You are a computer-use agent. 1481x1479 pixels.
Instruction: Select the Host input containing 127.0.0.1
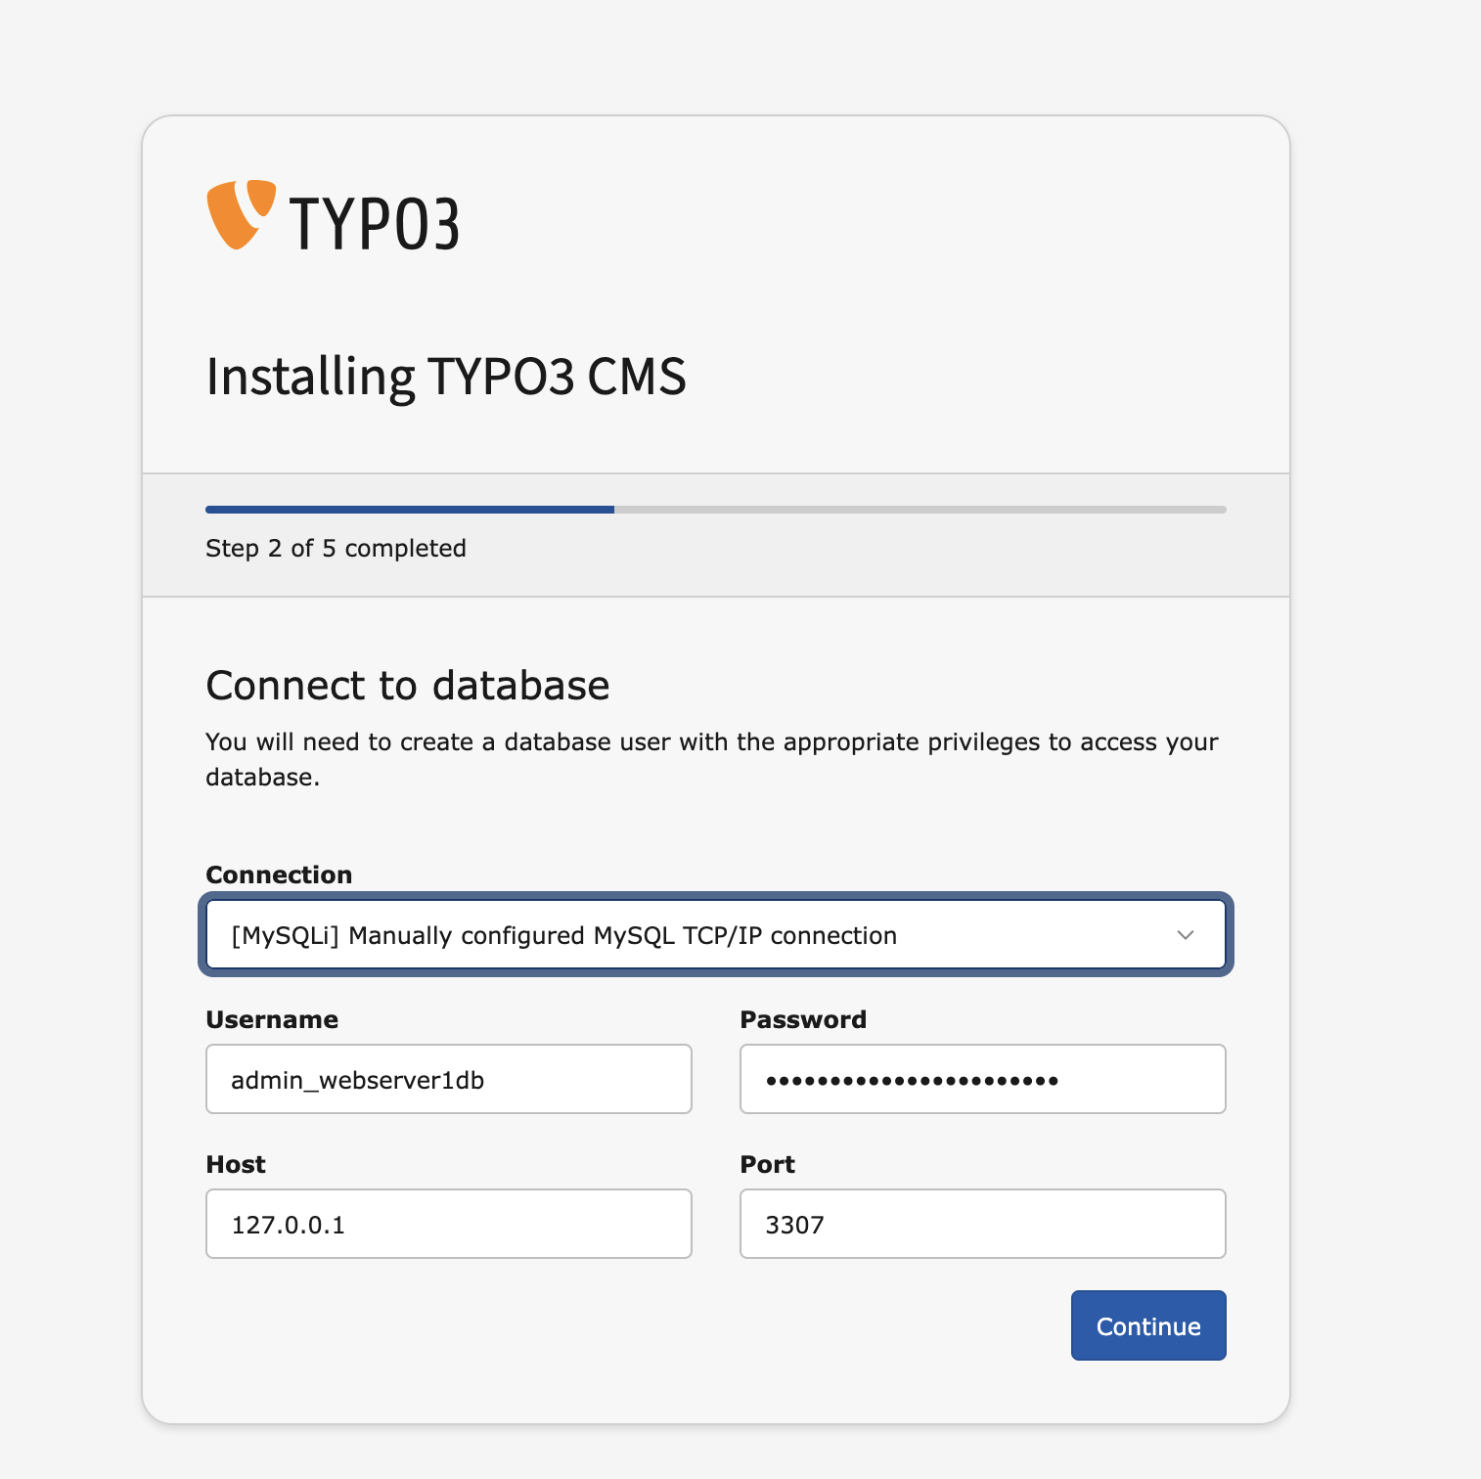coord(448,1224)
